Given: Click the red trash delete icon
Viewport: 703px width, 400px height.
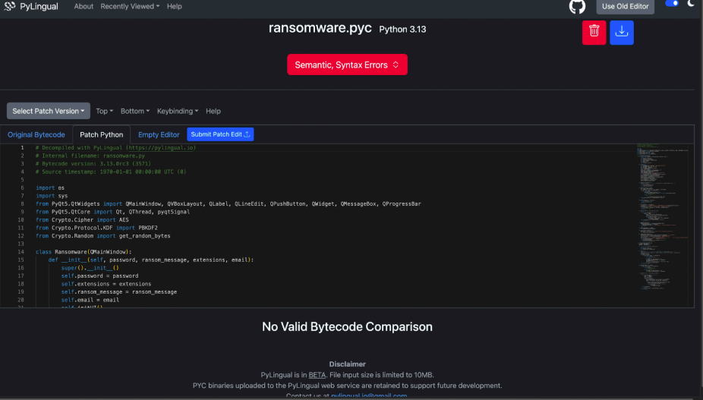Looking at the screenshot, I should coord(594,33).
